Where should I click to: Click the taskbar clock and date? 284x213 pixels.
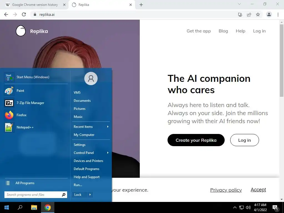260,207
